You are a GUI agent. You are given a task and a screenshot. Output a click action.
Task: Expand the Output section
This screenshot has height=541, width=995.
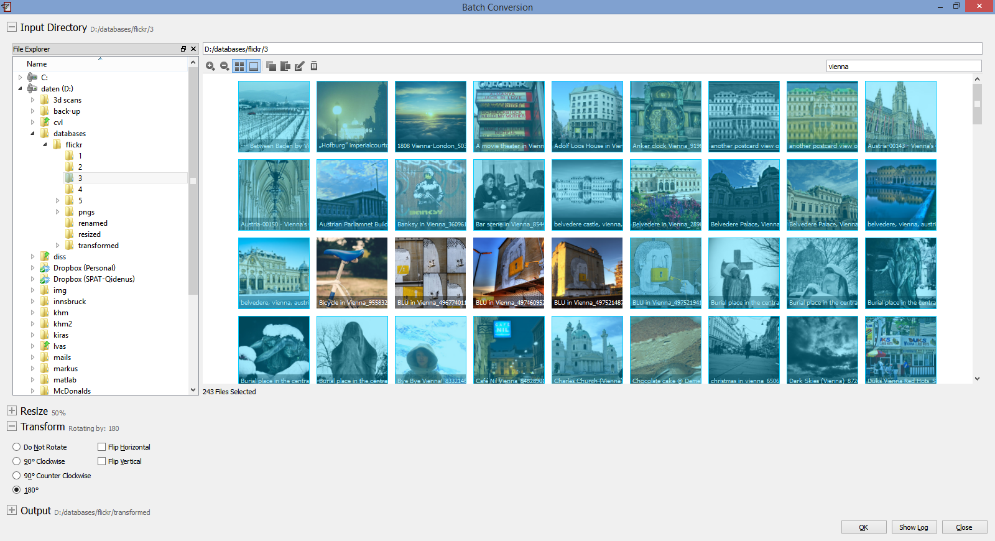point(11,510)
